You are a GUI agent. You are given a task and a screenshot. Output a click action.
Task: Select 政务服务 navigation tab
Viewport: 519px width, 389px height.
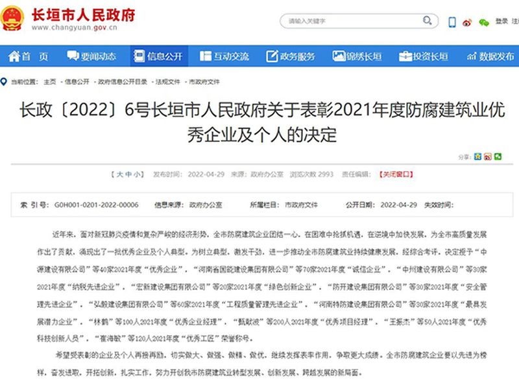[290, 56]
